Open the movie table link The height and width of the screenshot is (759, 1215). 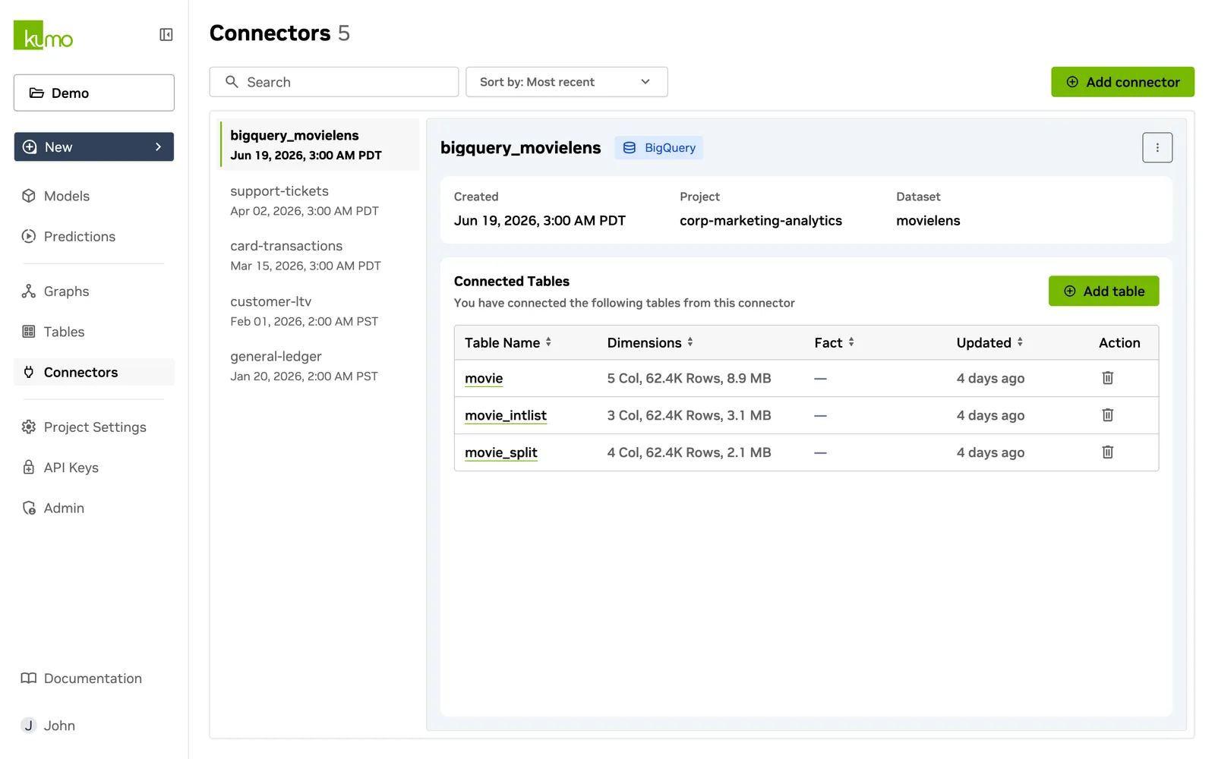484,378
